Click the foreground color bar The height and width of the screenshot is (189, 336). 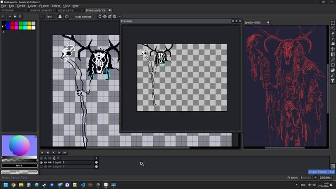pyautogui.click(x=19, y=166)
